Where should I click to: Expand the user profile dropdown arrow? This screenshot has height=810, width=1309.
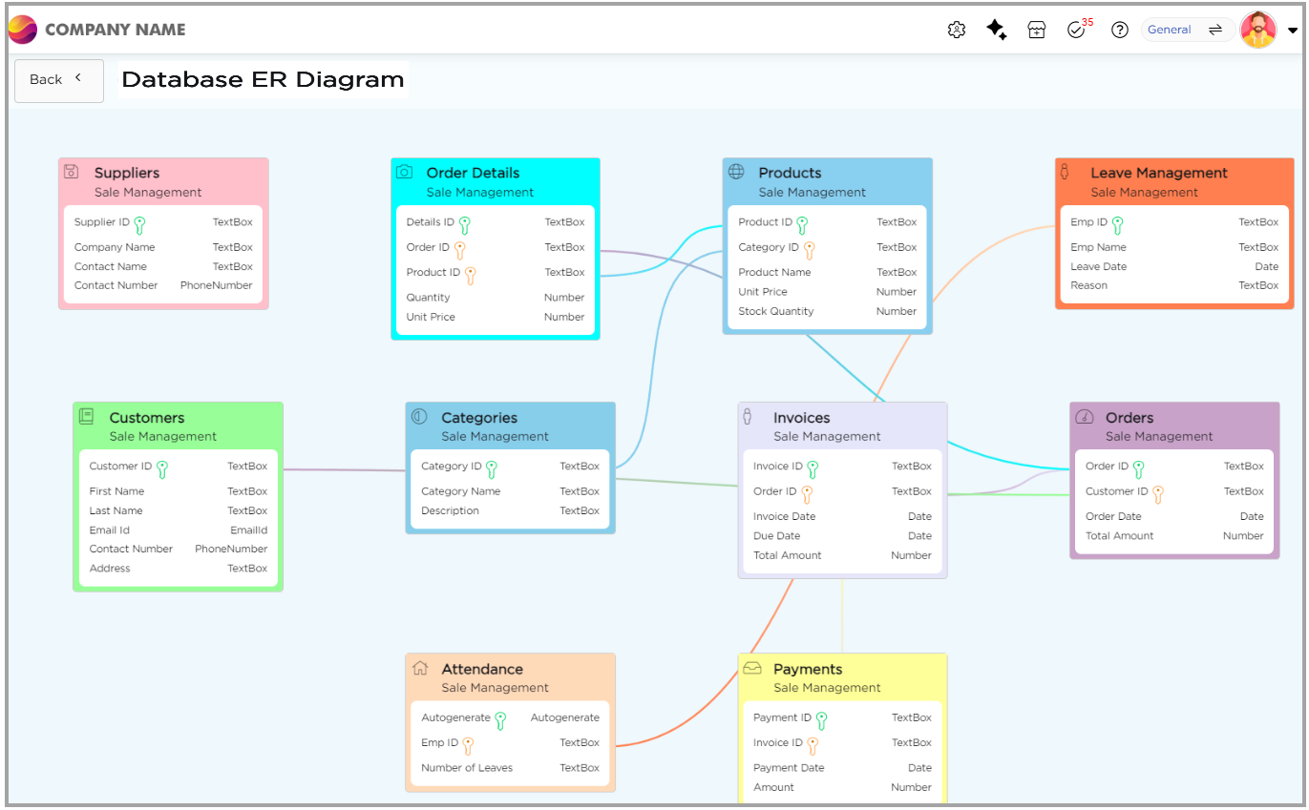click(1293, 31)
